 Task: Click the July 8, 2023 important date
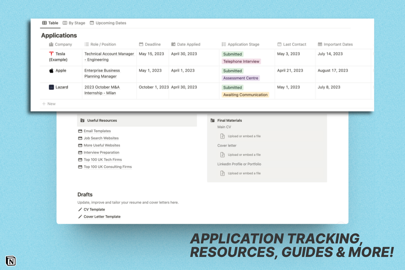(x=329, y=87)
